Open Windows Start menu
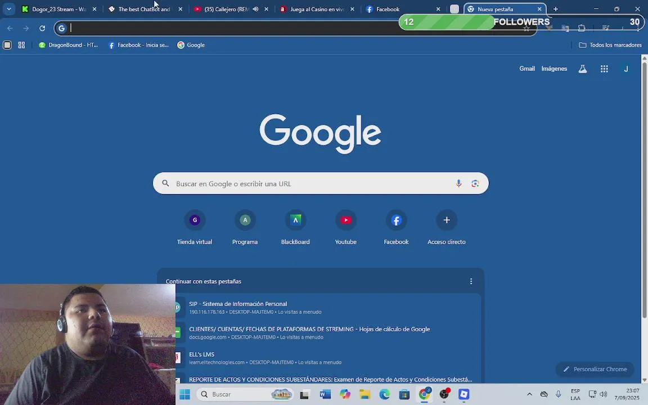Screen dimensions: 648x405 point(184,394)
